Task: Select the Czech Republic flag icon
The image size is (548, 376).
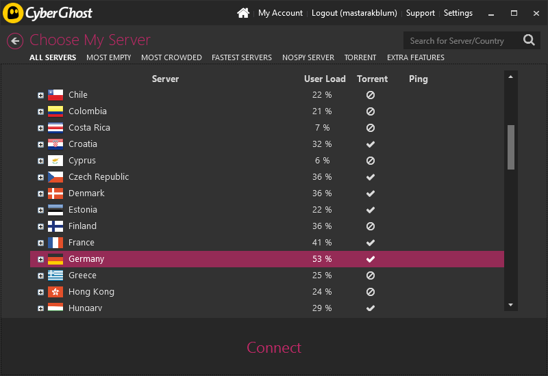Action: (x=55, y=177)
